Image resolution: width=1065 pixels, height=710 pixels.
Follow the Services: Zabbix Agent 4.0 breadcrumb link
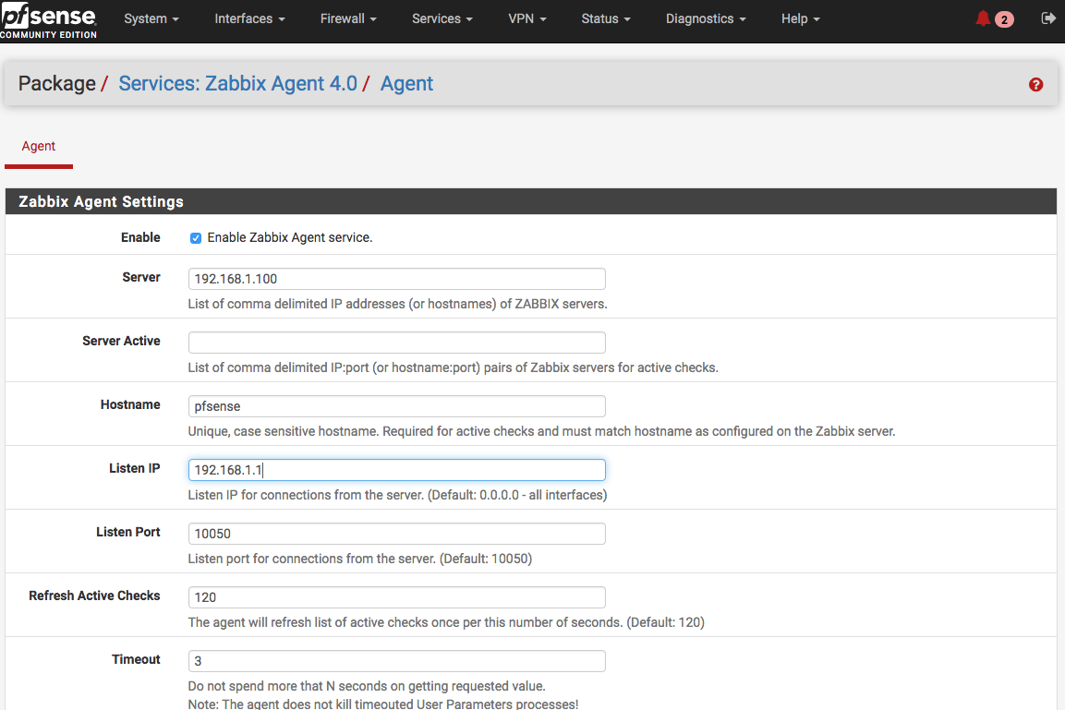[237, 84]
